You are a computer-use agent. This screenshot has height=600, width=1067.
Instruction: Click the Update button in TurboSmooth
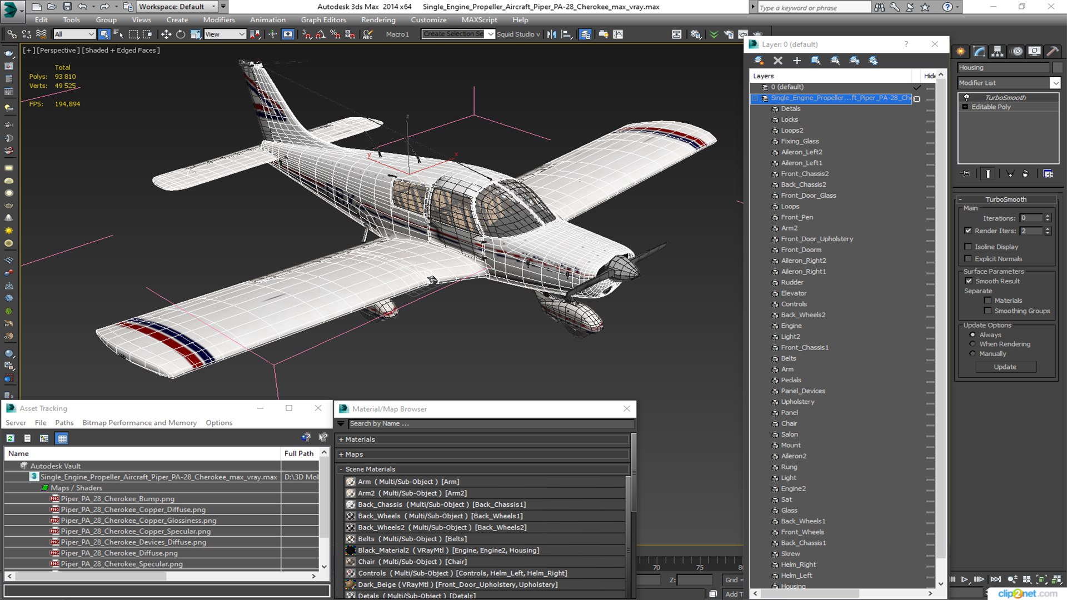point(1005,367)
